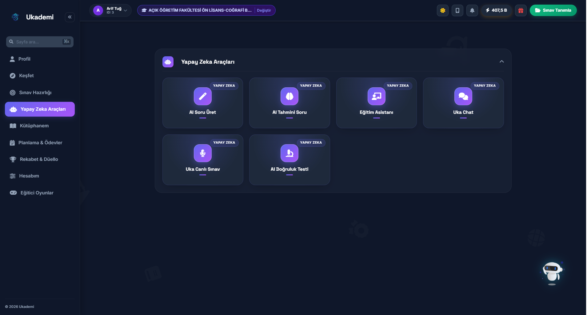Open Hesabım settings
This screenshot has height=315, width=587.
(x=40, y=176)
